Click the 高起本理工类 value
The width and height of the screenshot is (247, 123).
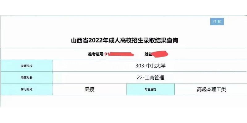click(211, 89)
